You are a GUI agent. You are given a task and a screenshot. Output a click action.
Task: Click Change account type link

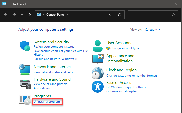click(124, 48)
